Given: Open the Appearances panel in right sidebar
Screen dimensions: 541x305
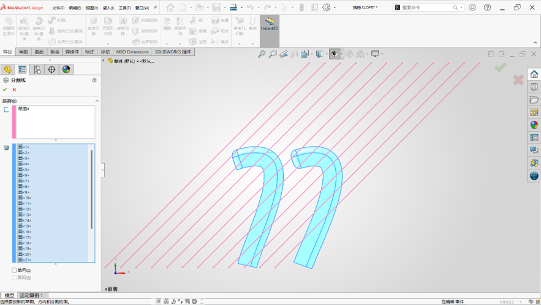Looking at the screenshot, I should click(x=534, y=125).
